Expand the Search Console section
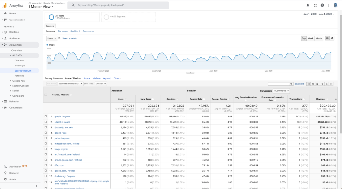This screenshot has height=189, width=342. coord(11,86)
